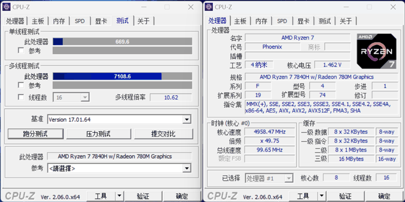Screen dimensions: 405x202
Task: Click the 提交对比 button
Action: [x=164, y=134]
